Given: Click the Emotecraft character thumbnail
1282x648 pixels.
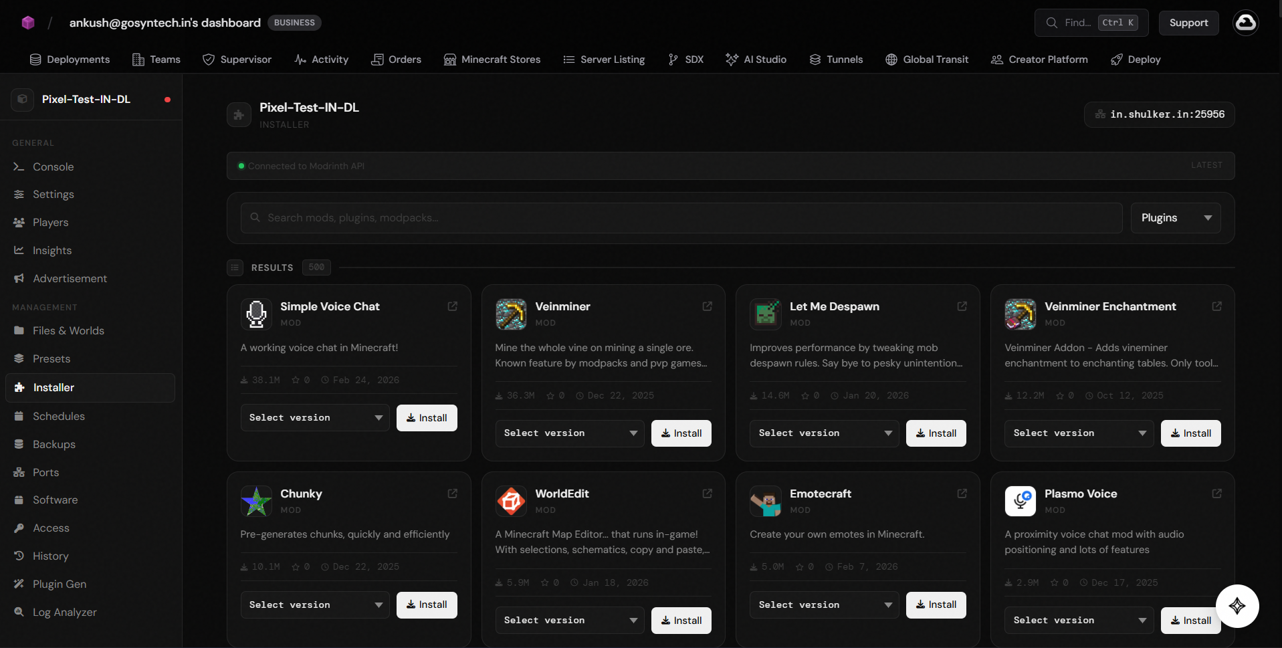Looking at the screenshot, I should [766, 502].
